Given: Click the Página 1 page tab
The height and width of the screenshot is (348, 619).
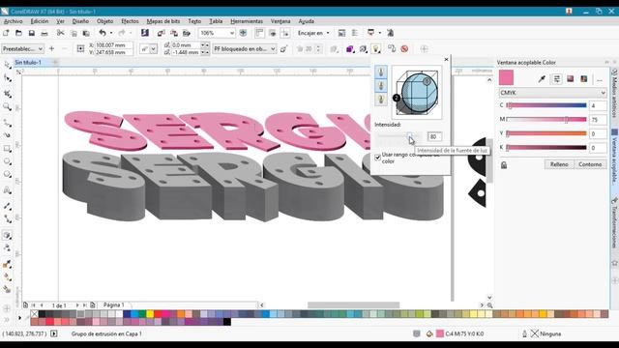Looking at the screenshot, I should 114,305.
